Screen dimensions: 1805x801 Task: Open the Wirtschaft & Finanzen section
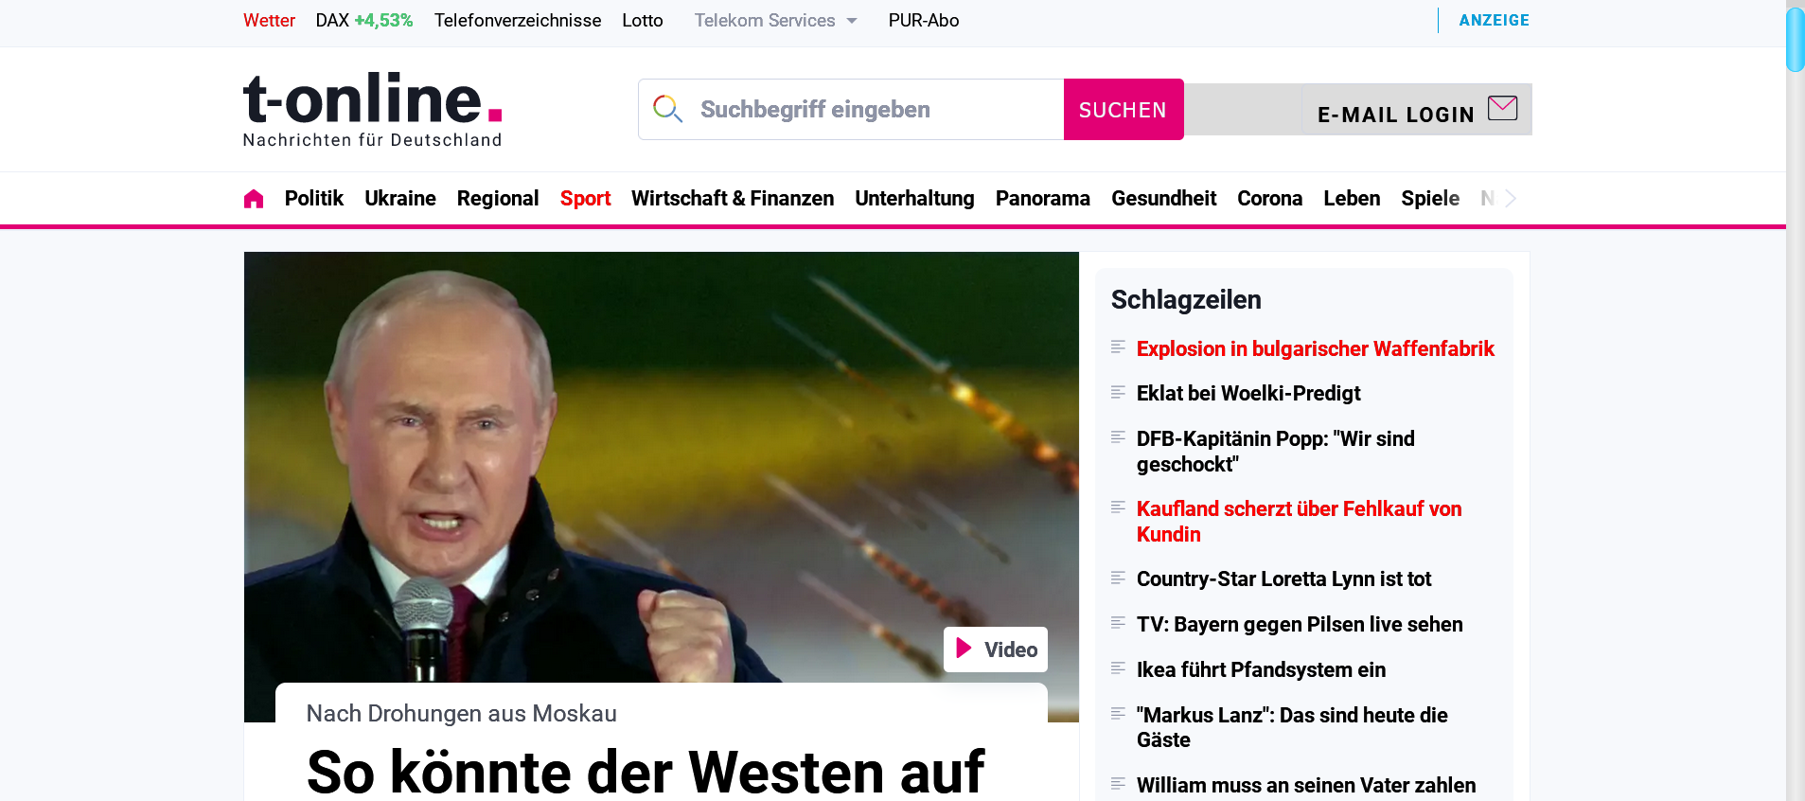733,199
